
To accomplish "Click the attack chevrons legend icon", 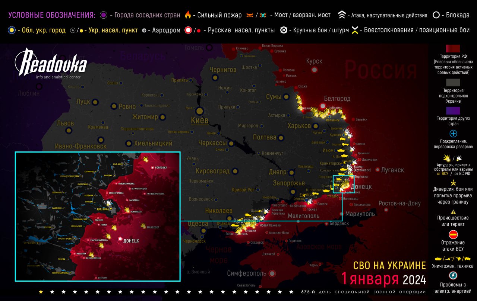I will [x=341, y=15].
